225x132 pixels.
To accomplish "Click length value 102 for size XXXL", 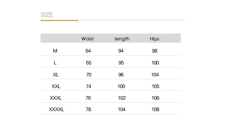I will (122, 98).
